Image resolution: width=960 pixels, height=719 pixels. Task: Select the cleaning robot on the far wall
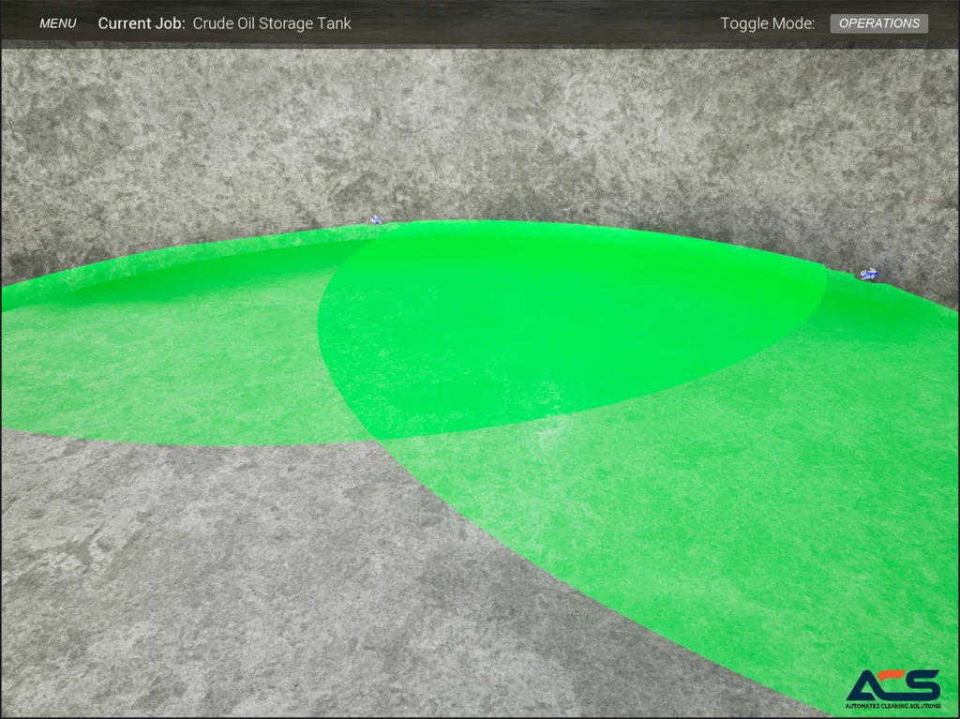376,219
